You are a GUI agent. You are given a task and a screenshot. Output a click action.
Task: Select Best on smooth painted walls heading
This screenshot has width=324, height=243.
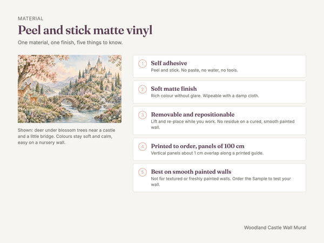[x=191, y=172]
